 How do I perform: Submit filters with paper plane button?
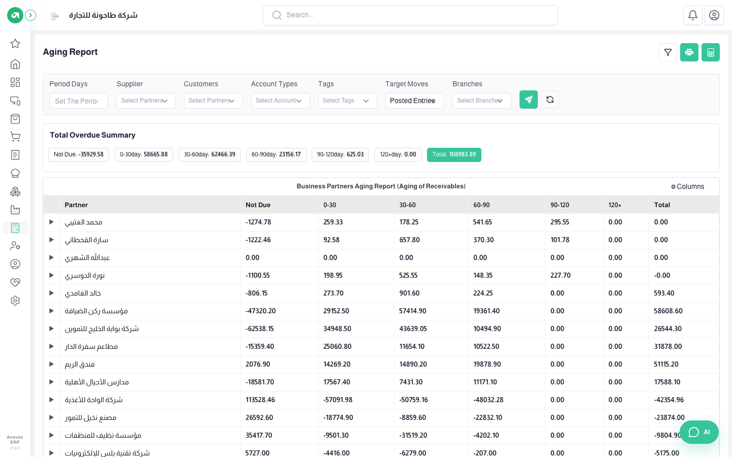point(529,100)
